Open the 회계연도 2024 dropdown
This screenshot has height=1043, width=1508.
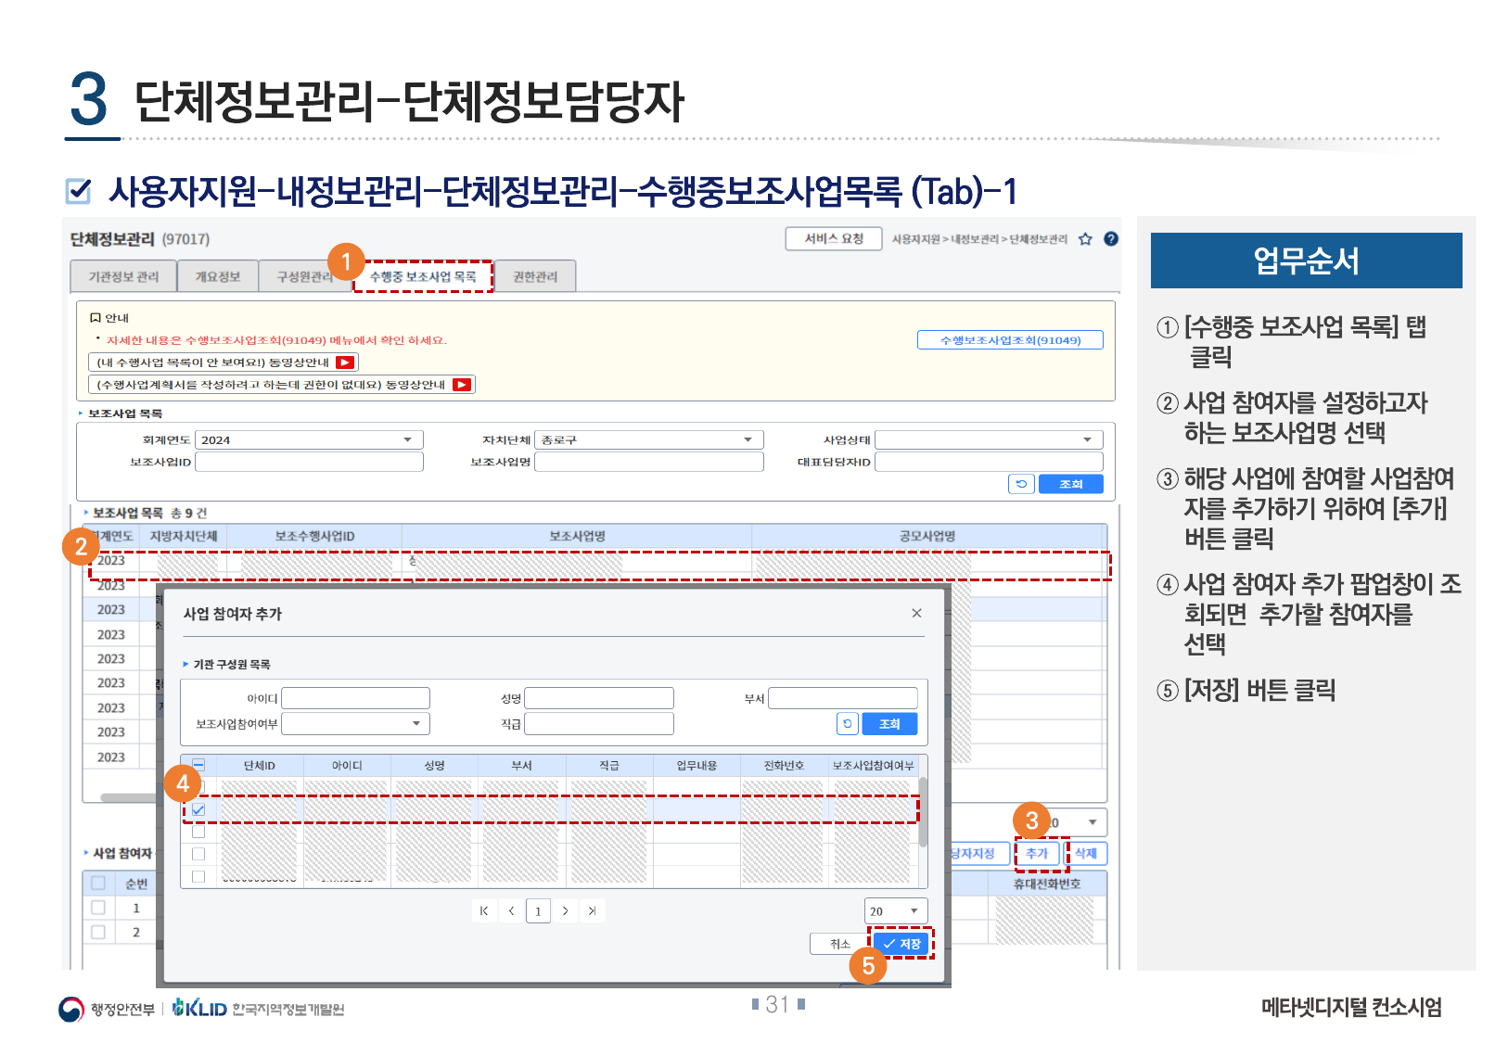407,440
